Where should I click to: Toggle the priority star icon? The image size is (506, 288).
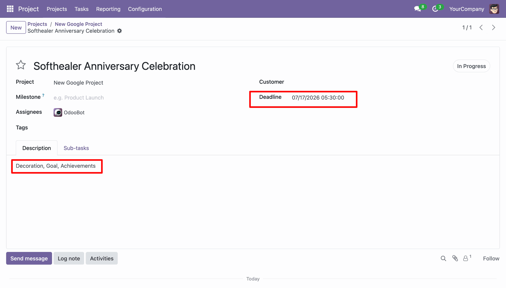coord(21,65)
